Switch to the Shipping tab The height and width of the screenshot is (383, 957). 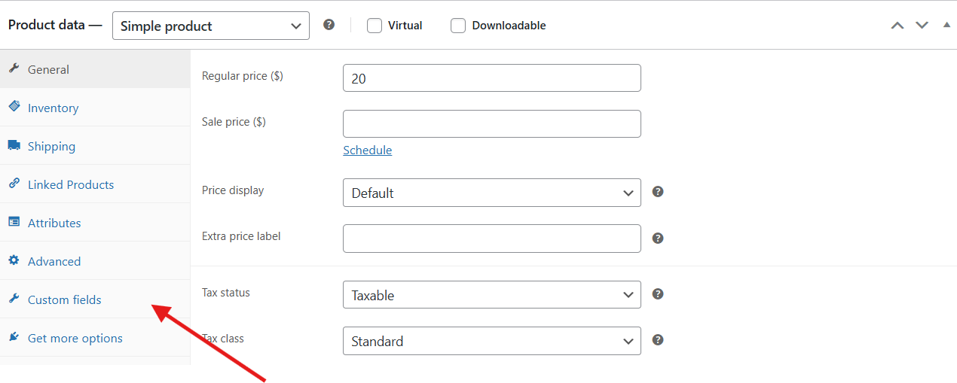click(x=95, y=146)
